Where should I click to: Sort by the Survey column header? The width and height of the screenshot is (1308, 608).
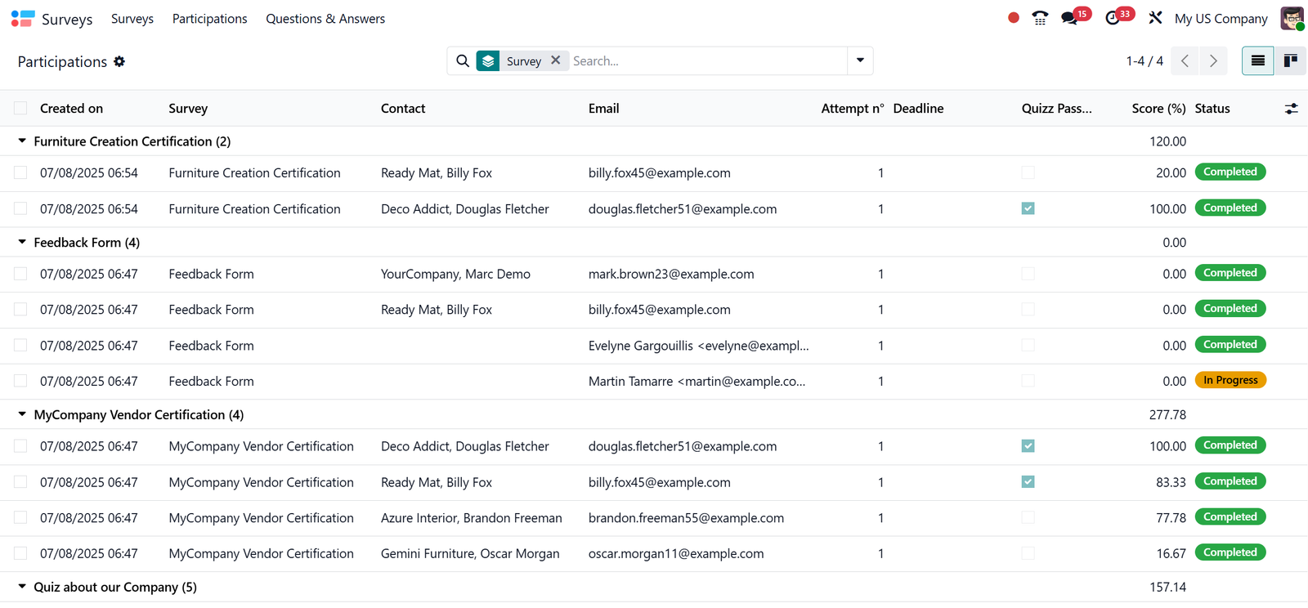coord(188,108)
